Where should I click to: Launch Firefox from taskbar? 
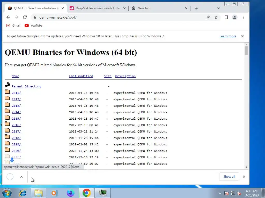coord(70,193)
